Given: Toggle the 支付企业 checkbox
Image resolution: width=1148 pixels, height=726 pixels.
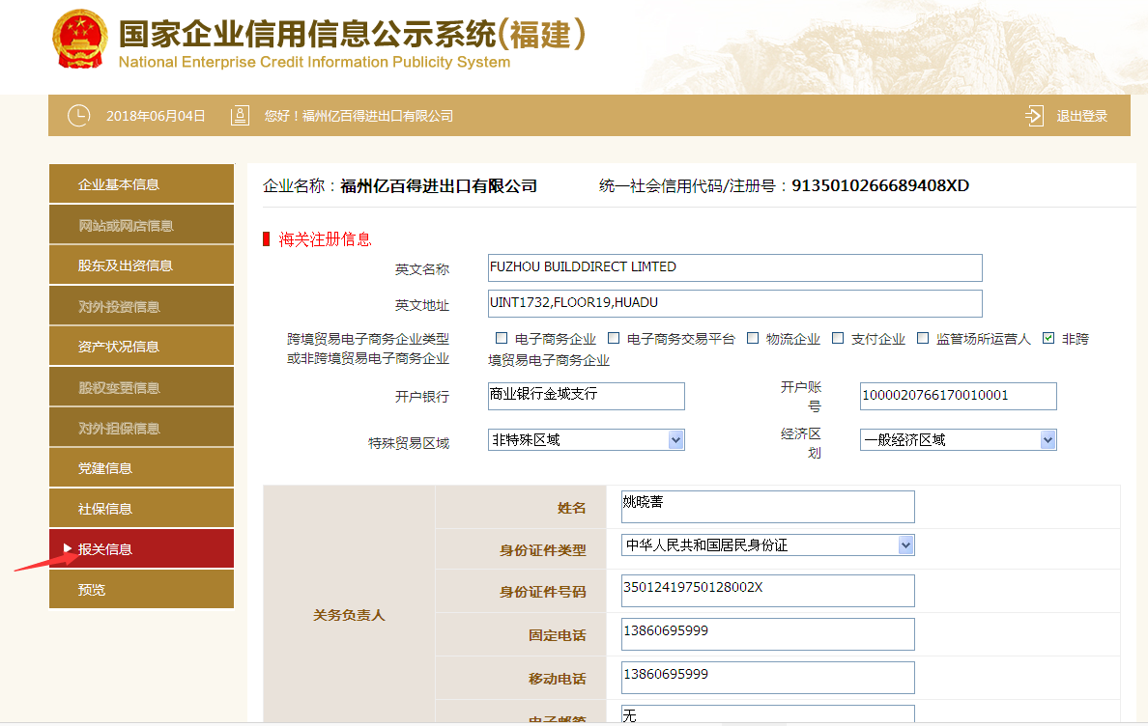Looking at the screenshot, I should pos(838,339).
